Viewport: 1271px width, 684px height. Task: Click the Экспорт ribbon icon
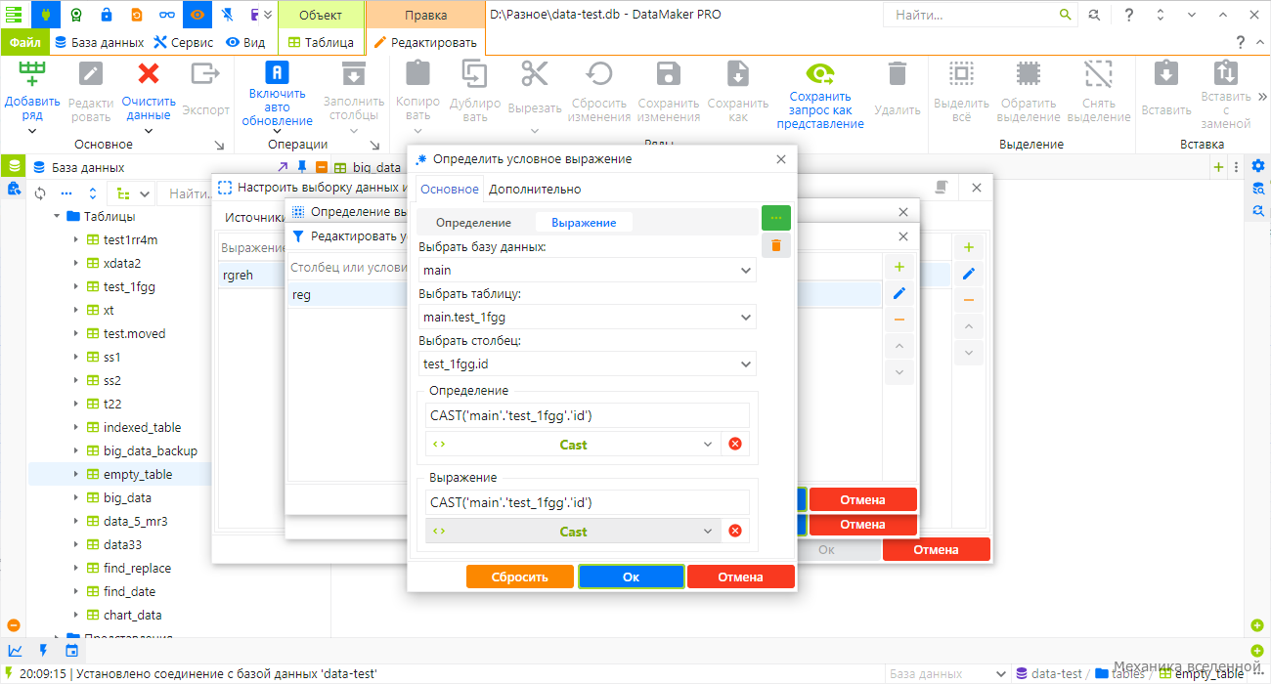point(205,74)
